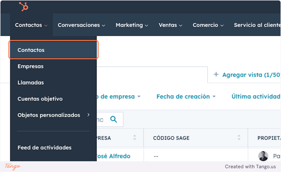The height and width of the screenshot is (172, 281).
Task: Click the plus icon beside Agregar vista
Action: [x=216, y=74]
